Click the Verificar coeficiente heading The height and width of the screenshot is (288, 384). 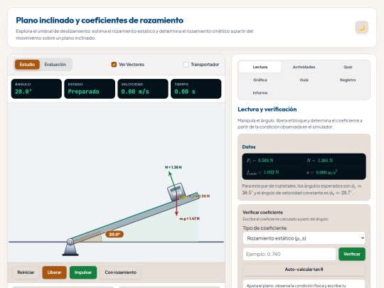click(x=263, y=213)
